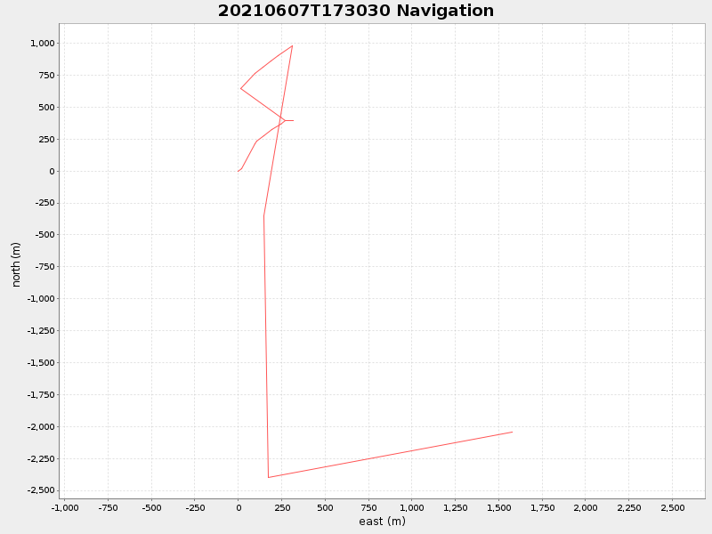The image size is (712, 534).
Task: Click the east axis tick '-750'
Action: [108, 508]
